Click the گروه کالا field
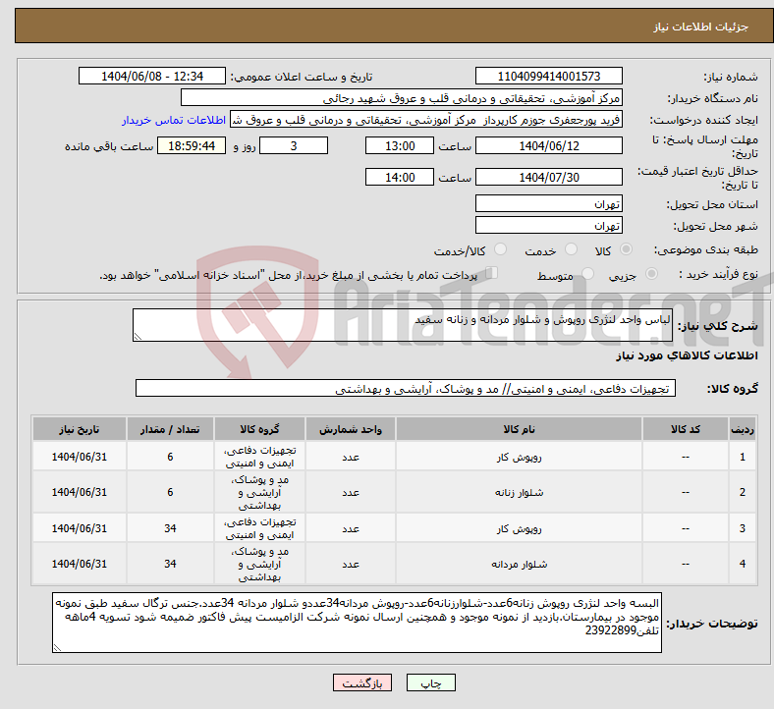The height and width of the screenshot is (709, 774). [406, 388]
